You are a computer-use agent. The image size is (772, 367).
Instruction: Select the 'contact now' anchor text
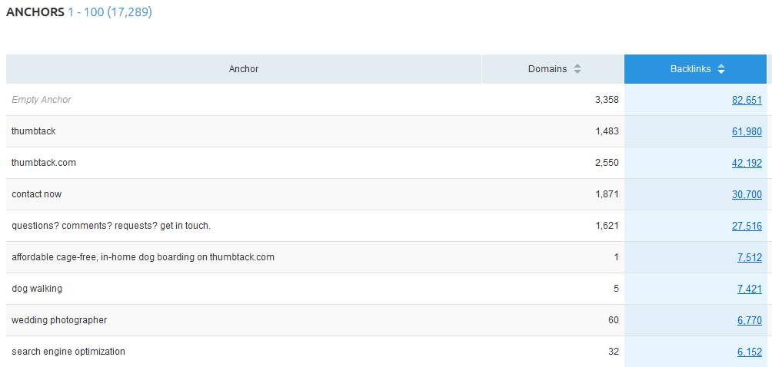pos(36,194)
